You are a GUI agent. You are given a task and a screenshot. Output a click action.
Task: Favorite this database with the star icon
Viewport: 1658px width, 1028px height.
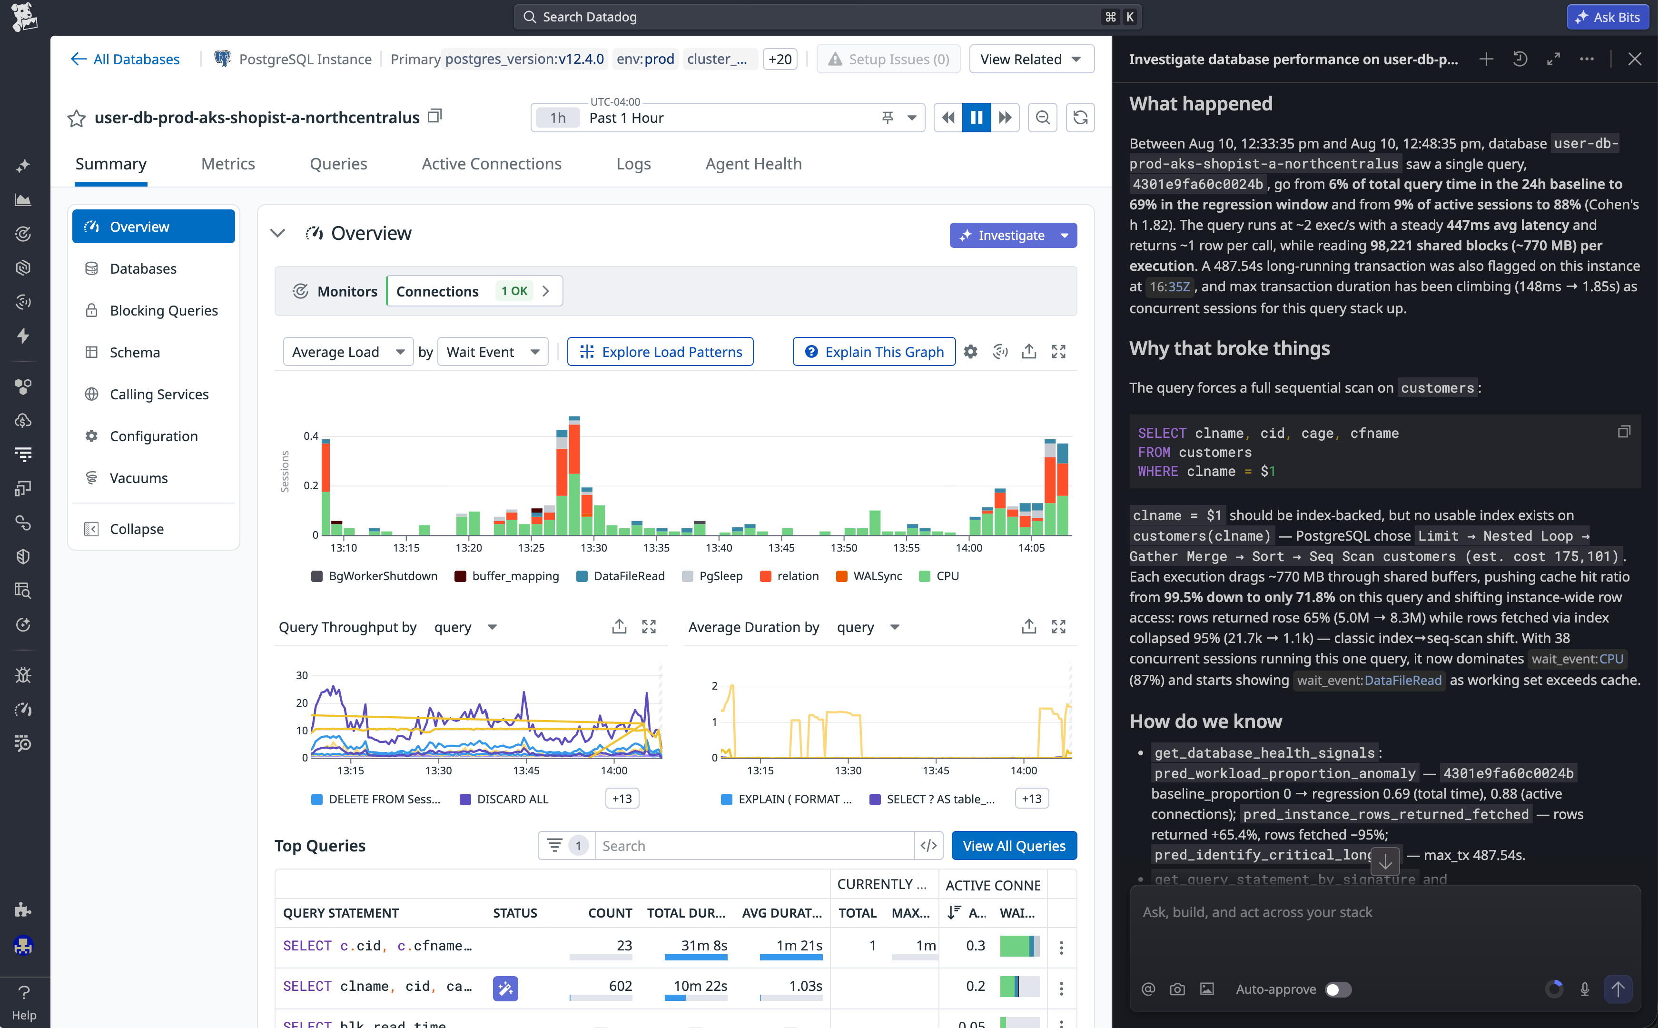76,119
